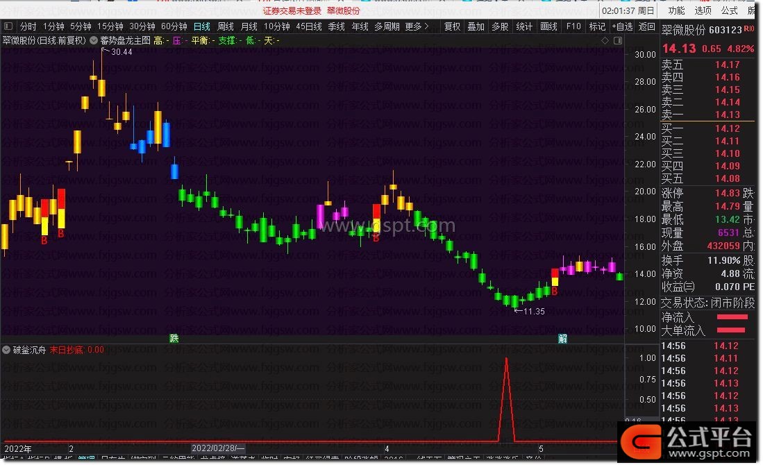Open the 多周期 multi-period view
Viewport: 763px width, 465px height.
pos(387,26)
